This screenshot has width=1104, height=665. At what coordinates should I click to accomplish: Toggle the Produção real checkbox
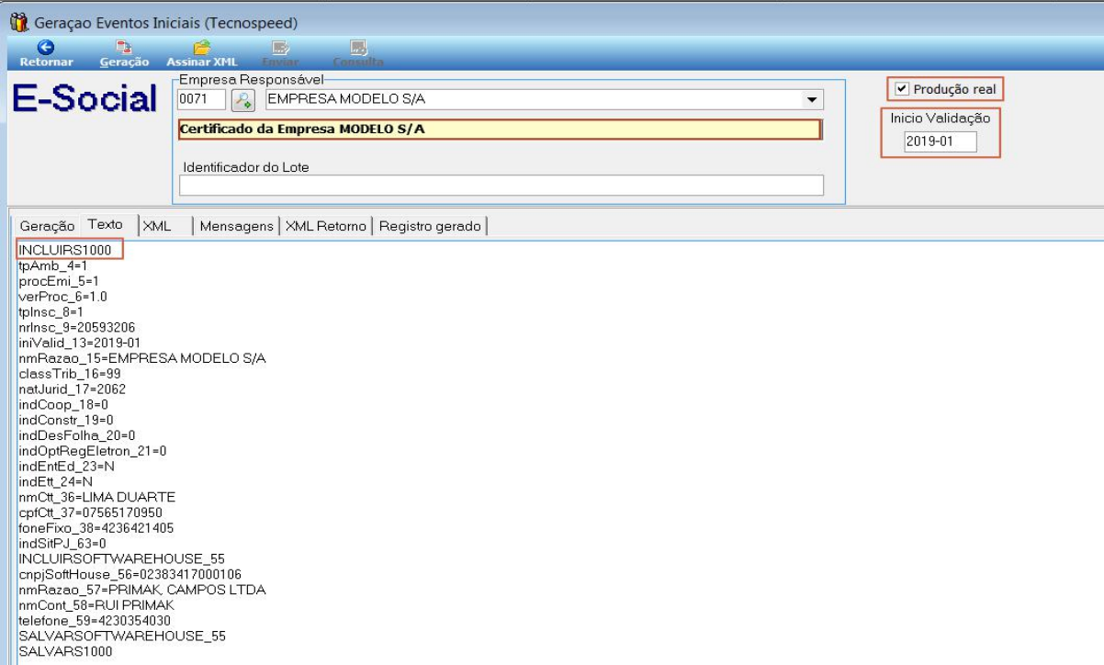pyautogui.click(x=902, y=89)
